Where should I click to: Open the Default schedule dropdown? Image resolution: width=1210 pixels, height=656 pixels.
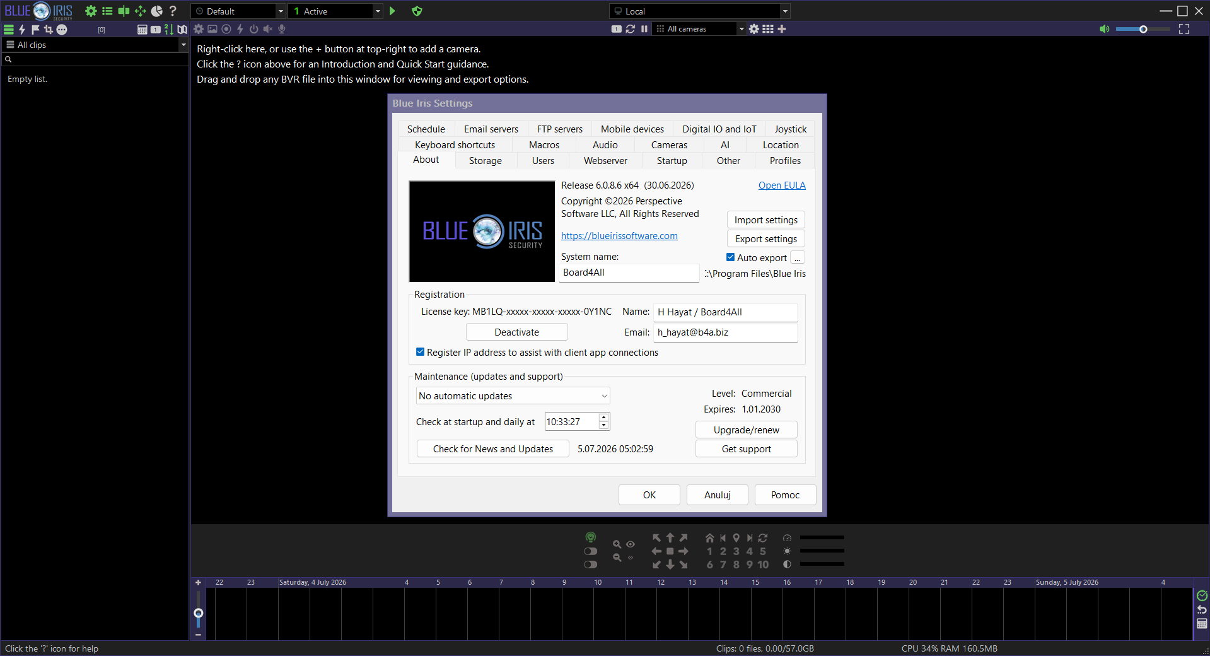tap(238, 11)
